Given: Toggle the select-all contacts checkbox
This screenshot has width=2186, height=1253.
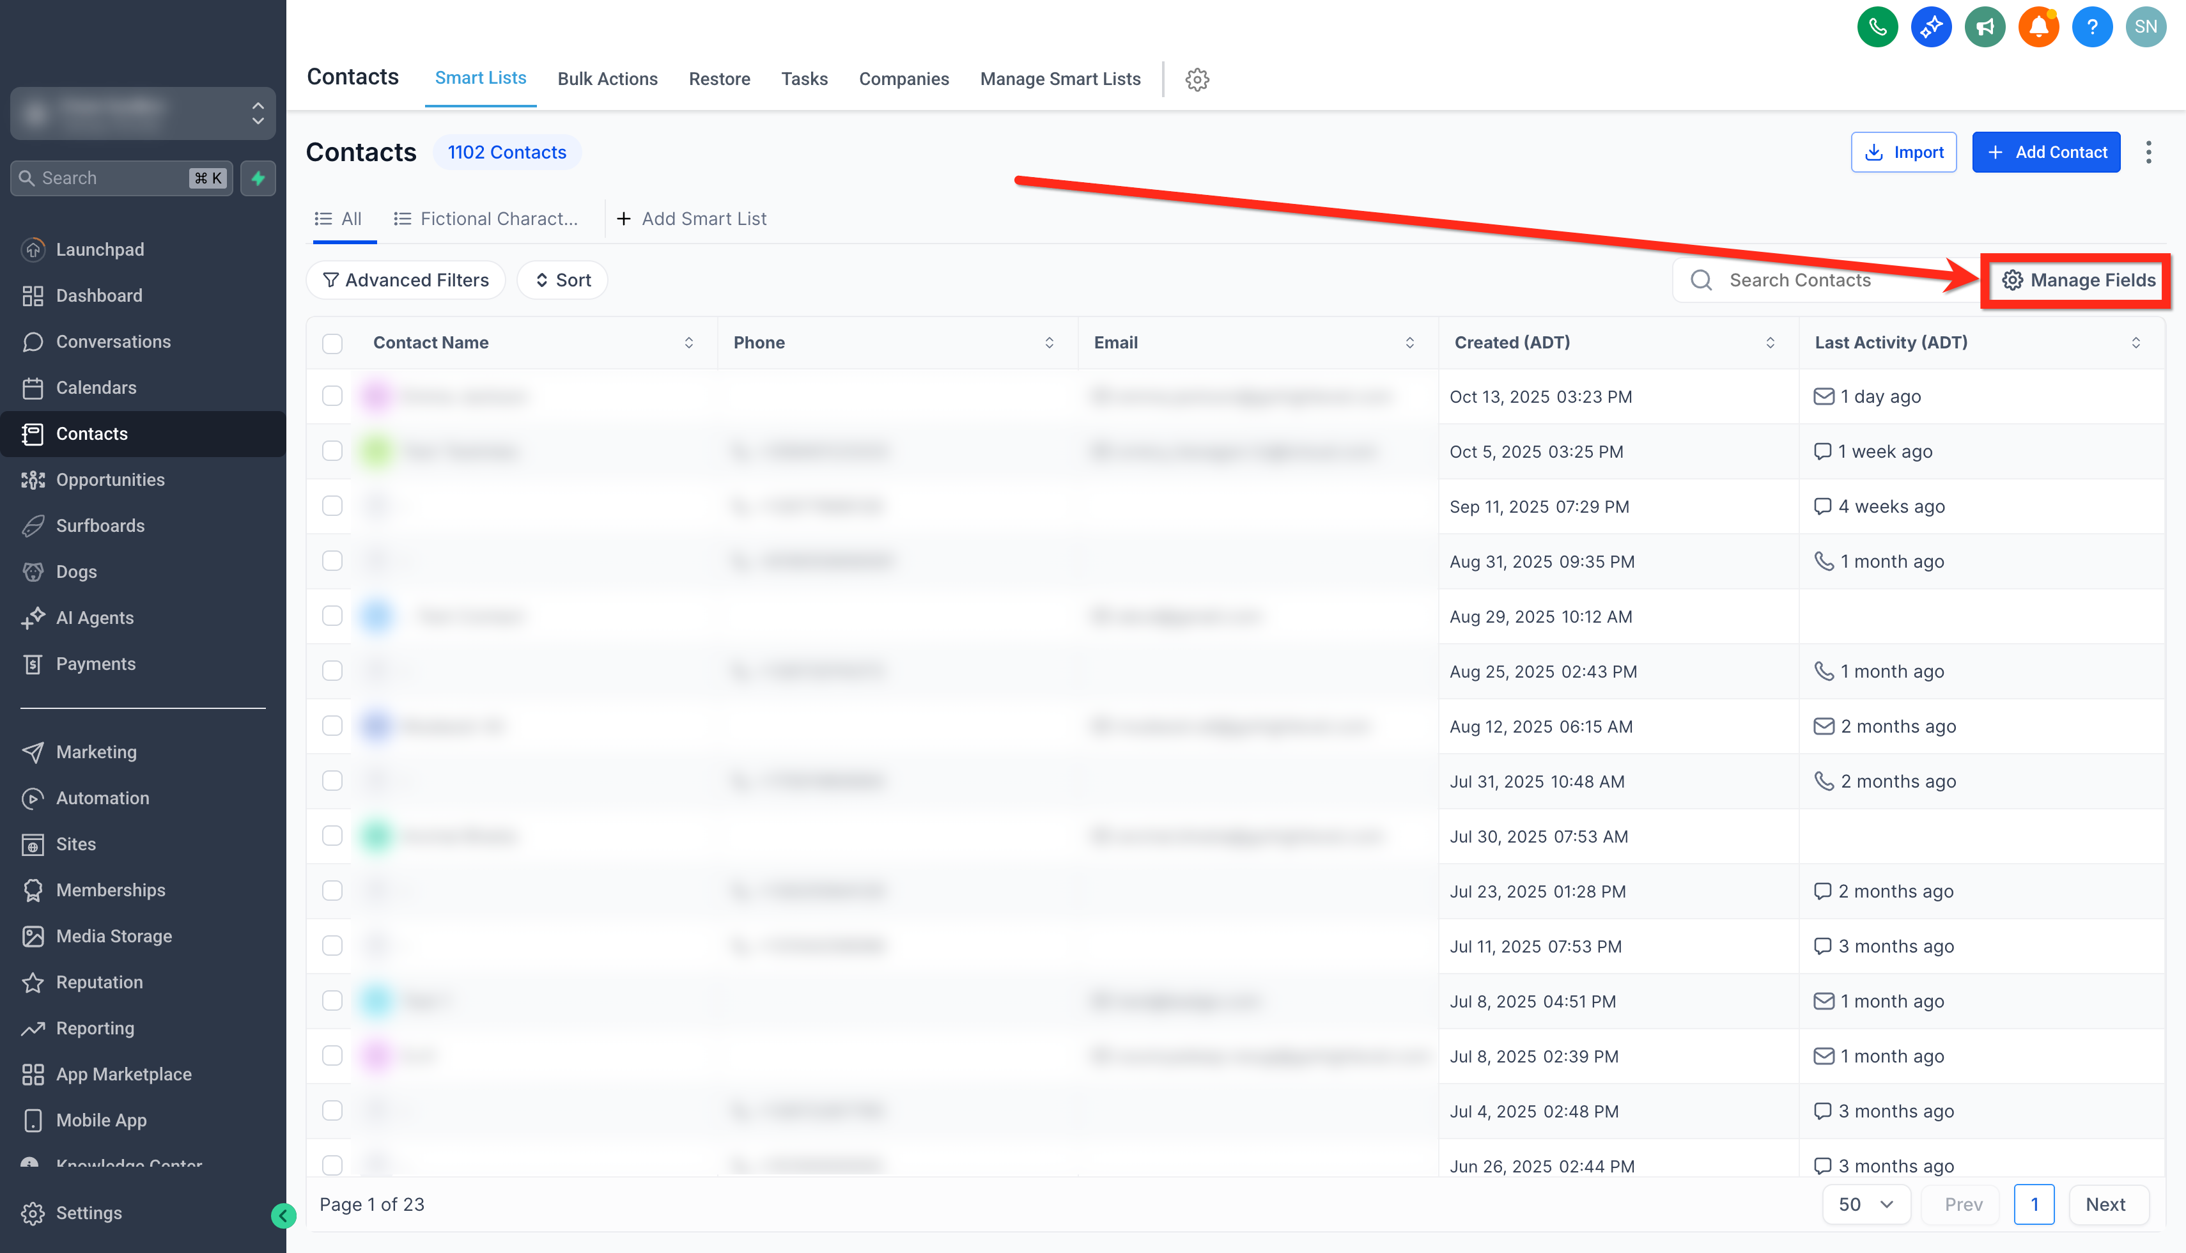Looking at the screenshot, I should (x=332, y=343).
